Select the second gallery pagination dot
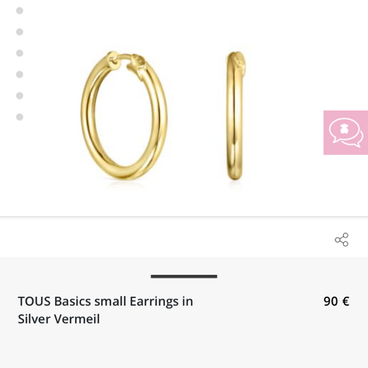 [20, 32]
